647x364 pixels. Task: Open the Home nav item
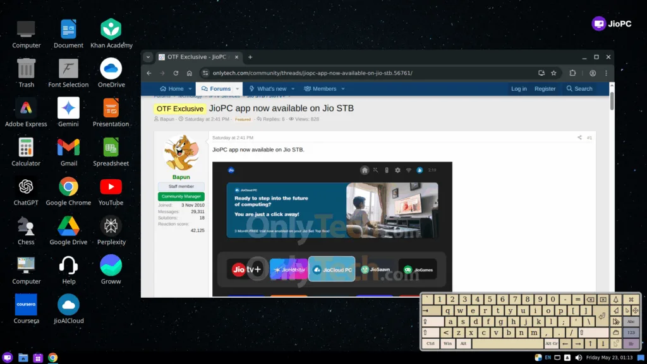click(171, 89)
